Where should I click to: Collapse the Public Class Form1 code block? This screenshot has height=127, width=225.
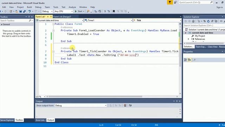pos(53,24)
